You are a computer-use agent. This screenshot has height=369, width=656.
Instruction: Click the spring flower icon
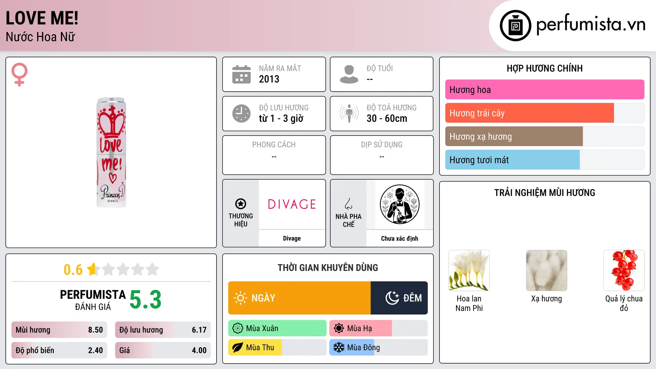tap(238, 328)
